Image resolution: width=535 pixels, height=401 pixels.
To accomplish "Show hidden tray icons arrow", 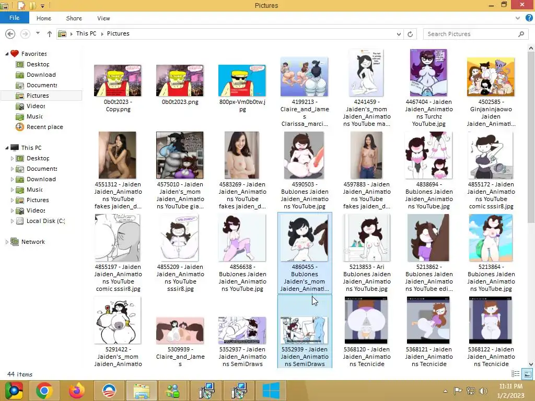I will tap(445, 391).
